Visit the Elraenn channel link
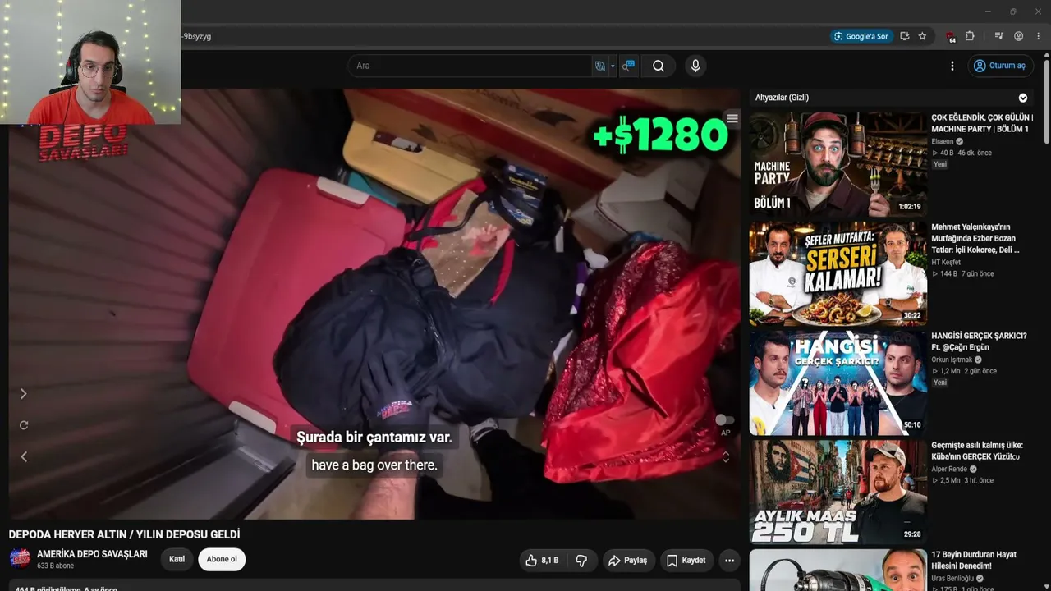 (943, 142)
